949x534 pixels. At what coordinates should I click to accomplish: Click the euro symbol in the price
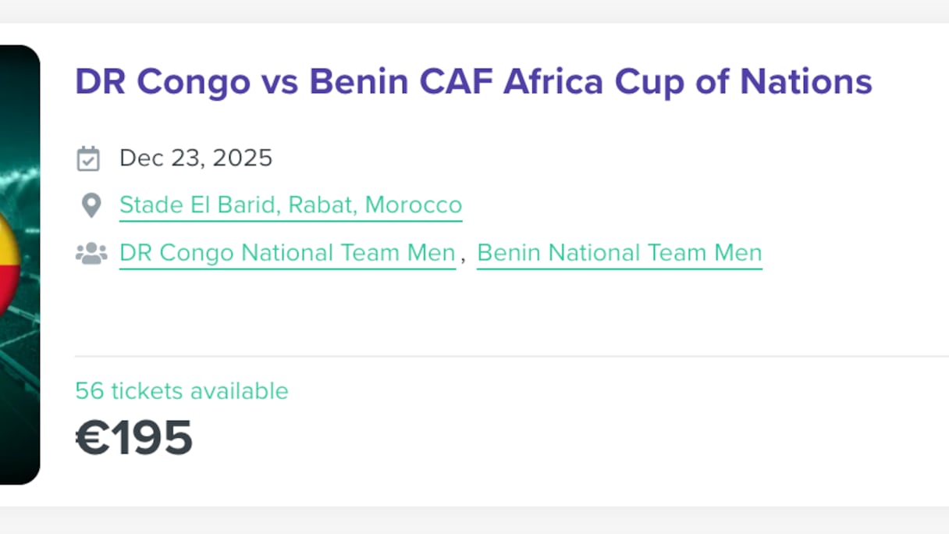click(x=91, y=438)
